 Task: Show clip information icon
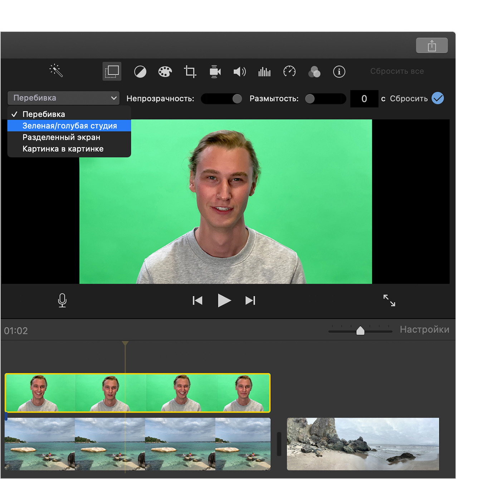pos(339,72)
